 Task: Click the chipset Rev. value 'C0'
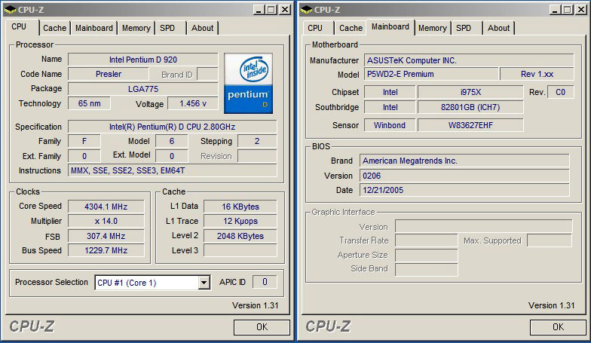point(560,92)
